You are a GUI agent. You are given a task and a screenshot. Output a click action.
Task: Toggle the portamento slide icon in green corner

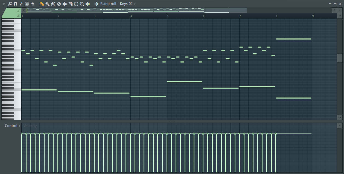coord(19,11)
